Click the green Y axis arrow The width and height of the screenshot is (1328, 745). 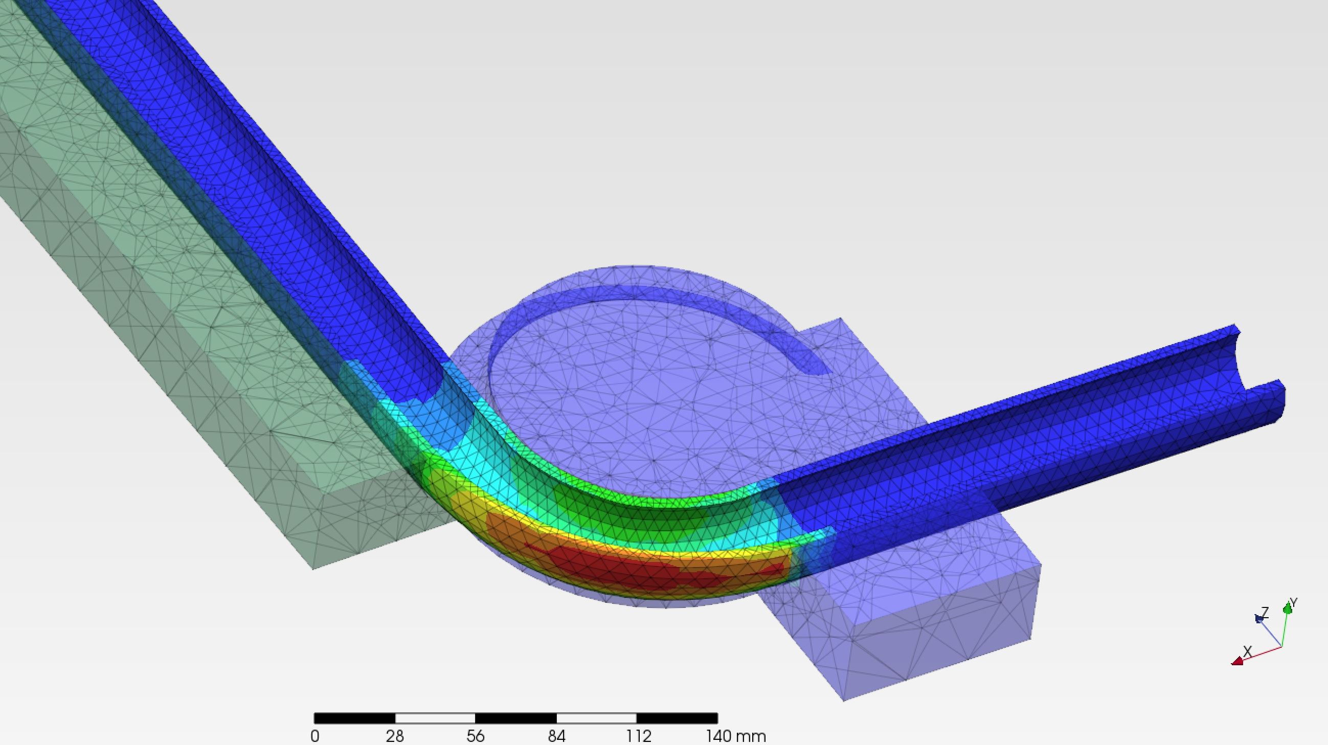click(1287, 610)
